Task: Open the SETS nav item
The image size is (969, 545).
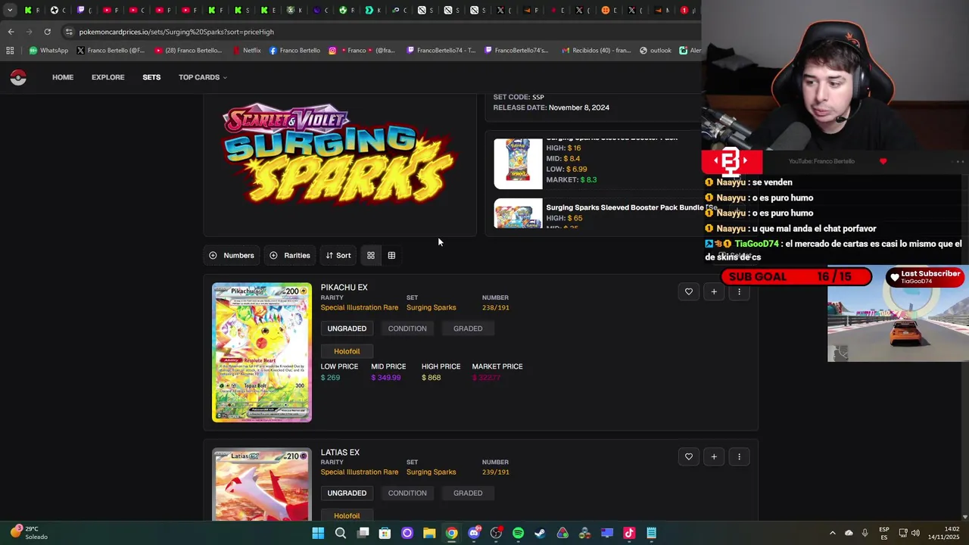Action: (151, 77)
